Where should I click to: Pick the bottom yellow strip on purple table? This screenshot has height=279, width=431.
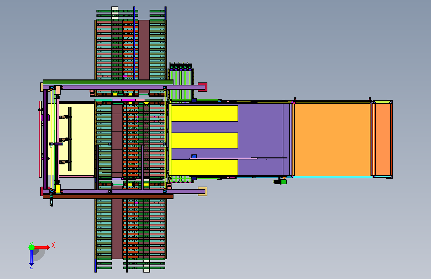[x=204, y=167]
